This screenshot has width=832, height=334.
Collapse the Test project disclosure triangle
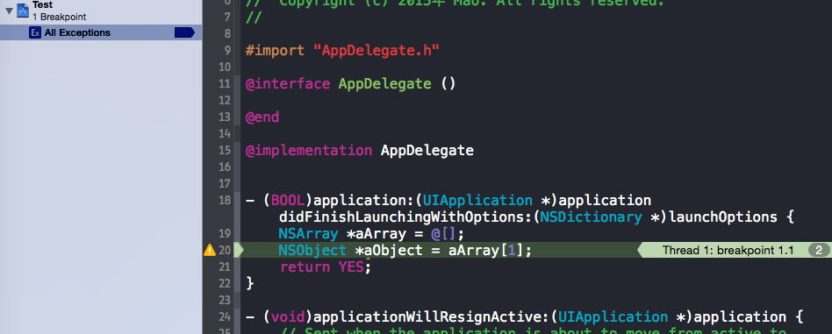(9, 10)
